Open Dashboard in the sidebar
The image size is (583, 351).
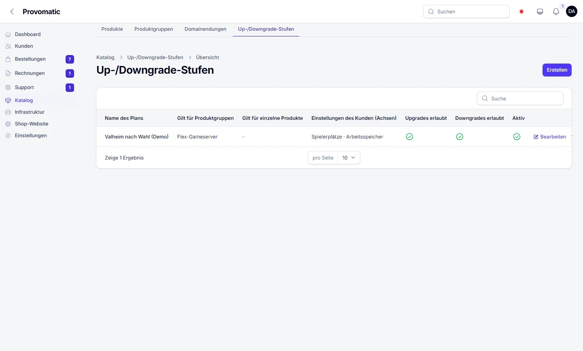28,34
